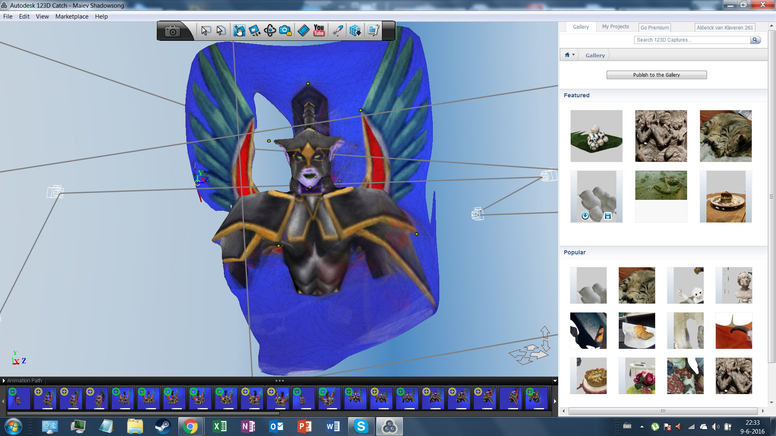The width and height of the screenshot is (776, 436).
Task: Click Alderick van Klaveren account button
Action: (x=725, y=27)
